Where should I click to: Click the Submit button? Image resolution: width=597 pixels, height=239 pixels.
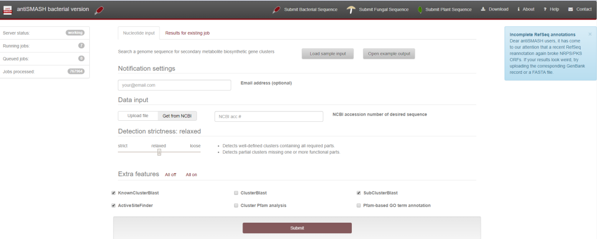297,228
